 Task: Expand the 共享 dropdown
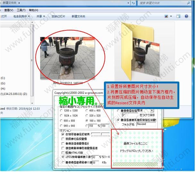(40, 16)
